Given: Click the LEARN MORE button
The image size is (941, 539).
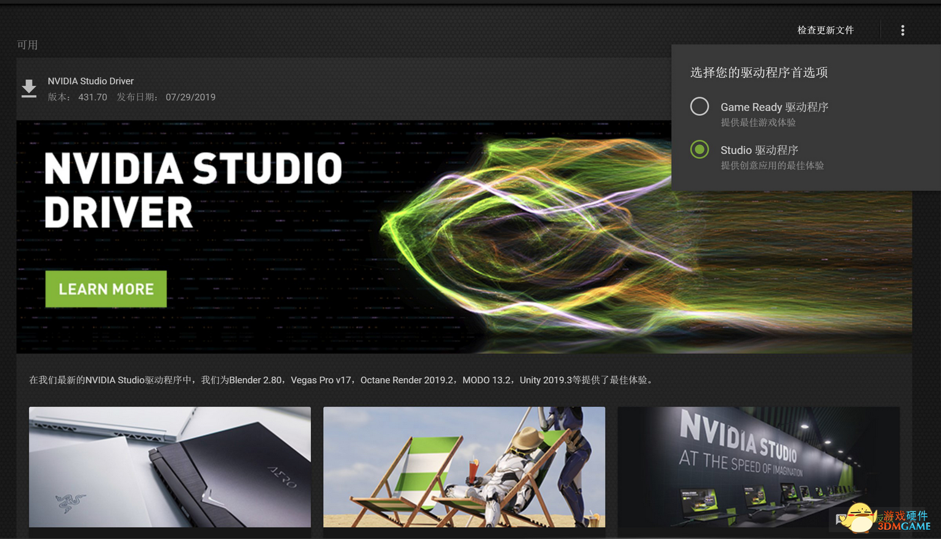Looking at the screenshot, I should (x=106, y=289).
